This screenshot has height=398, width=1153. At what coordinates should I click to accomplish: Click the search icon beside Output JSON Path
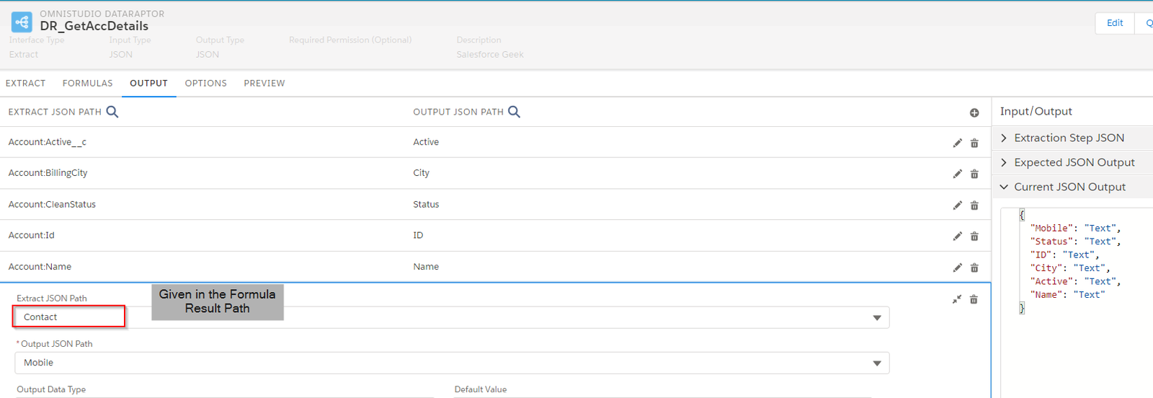click(514, 112)
